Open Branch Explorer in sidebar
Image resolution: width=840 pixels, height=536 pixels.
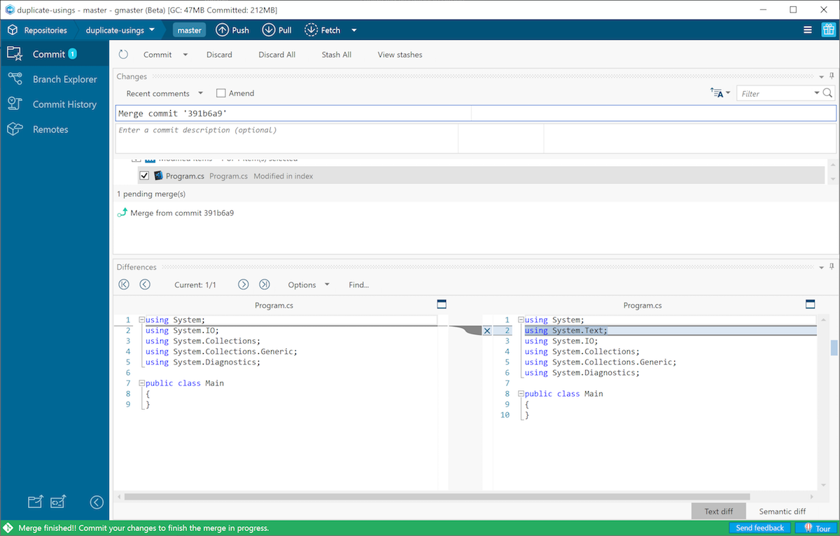[55, 79]
